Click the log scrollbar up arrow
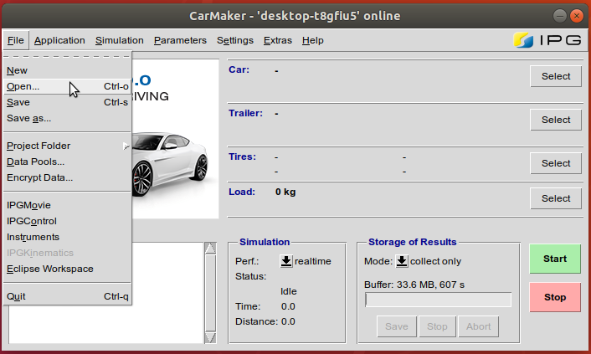The width and height of the screenshot is (591, 354). click(x=210, y=248)
